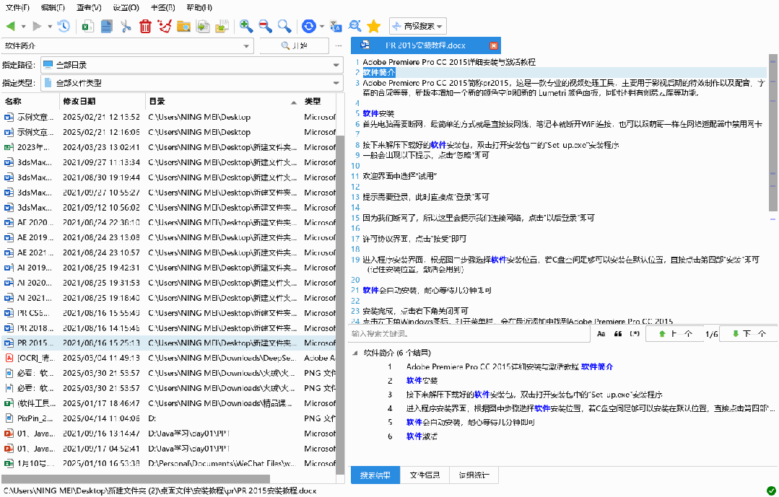This screenshot has width=779, height=497.
Task: Click the 上一个 previous match button
Action: tap(674, 334)
